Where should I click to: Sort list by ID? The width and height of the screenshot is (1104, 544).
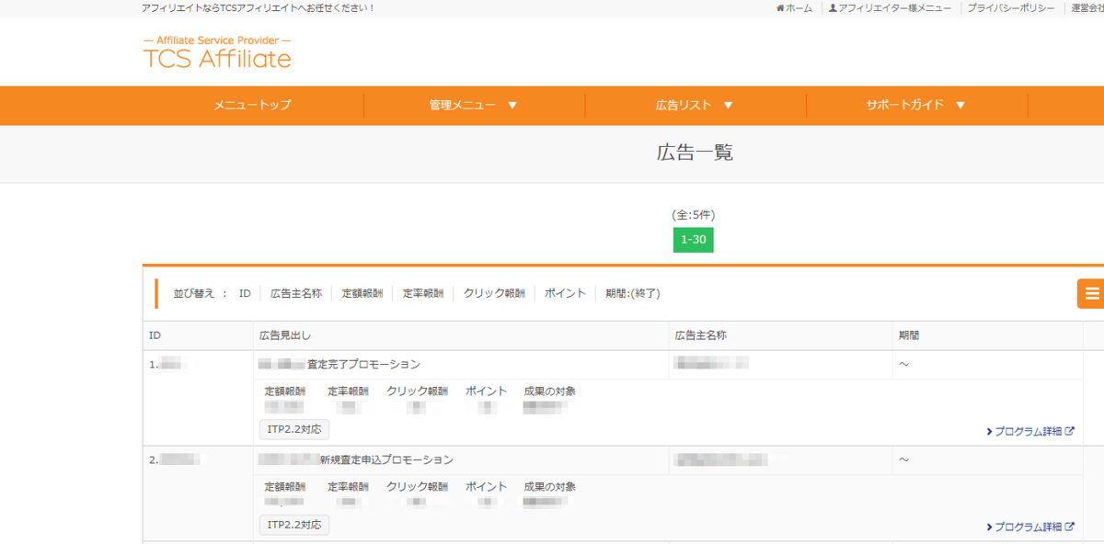[x=245, y=294]
